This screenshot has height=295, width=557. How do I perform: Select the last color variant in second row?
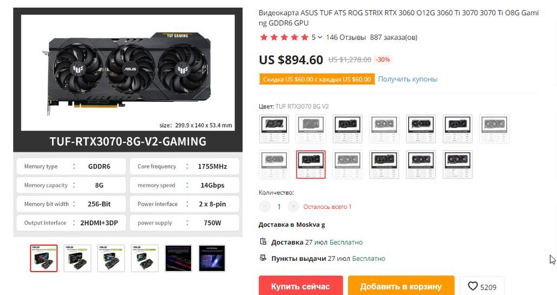[x=457, y=164]
